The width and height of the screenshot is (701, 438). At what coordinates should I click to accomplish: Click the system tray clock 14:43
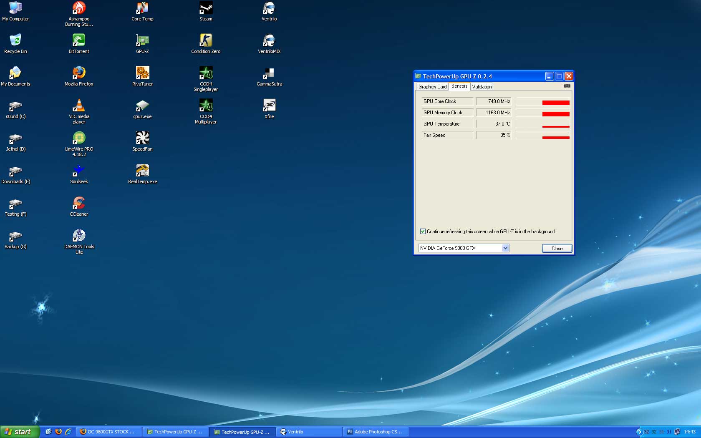click(690, 432)
